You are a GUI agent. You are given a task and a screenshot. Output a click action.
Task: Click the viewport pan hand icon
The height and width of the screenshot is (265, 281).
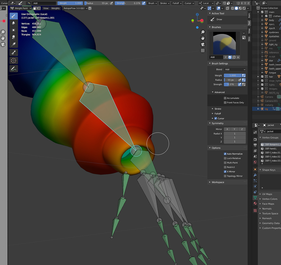coord(203,38)
